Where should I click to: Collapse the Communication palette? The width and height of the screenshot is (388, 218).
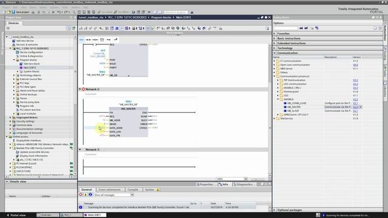click(275, 53)
